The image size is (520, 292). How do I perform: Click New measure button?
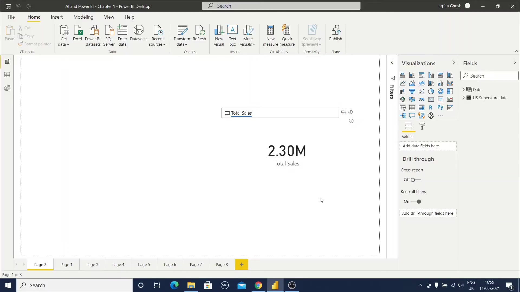coord(271,36)
